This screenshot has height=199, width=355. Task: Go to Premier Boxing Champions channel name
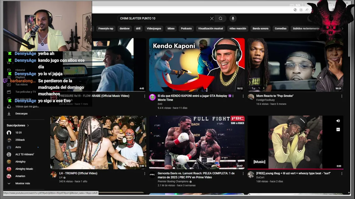pyautogui.click(x=173, y=182)
